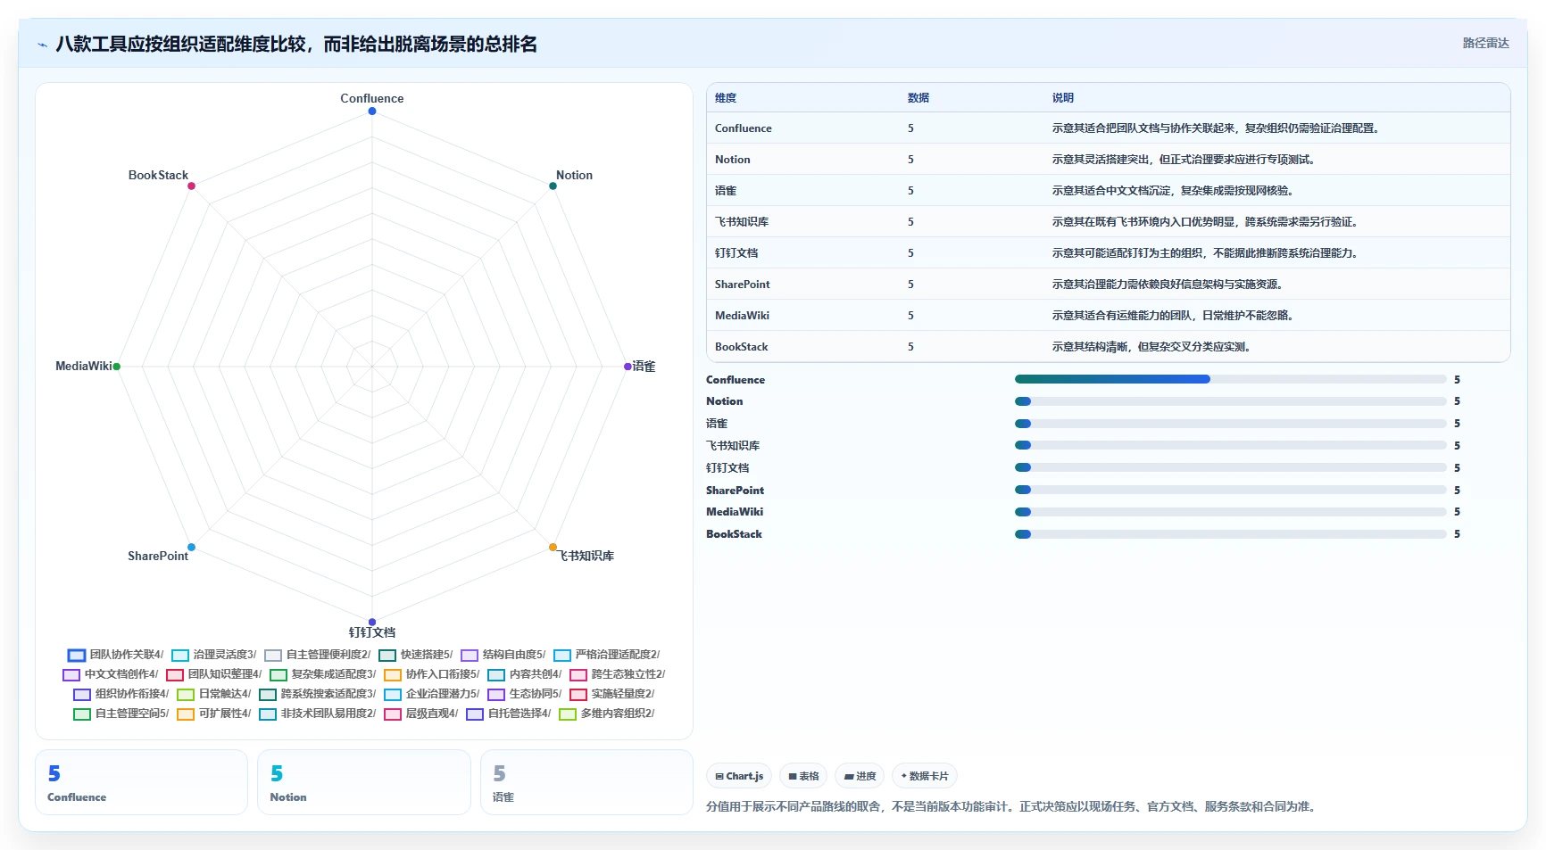1546x850 pixels.
Task: Click the 生态协同5/ legend entry
Action: [525, 694]
